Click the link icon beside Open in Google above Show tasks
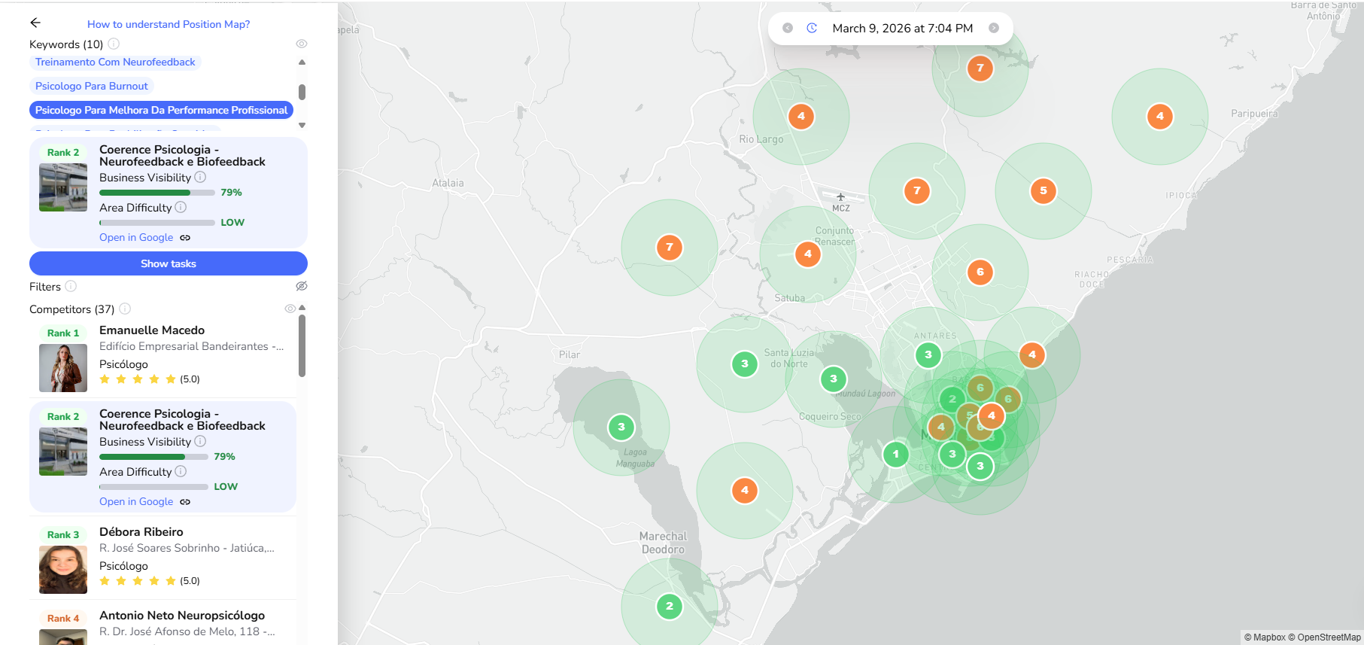Viewport: 1364px width, 645px height. [185, 238]
